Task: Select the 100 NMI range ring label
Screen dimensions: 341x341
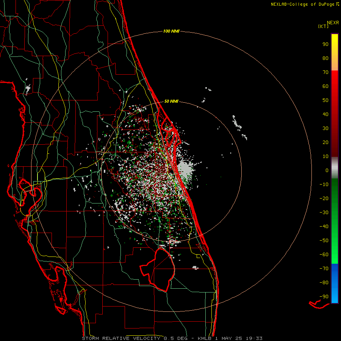Action: pos(171,31)
